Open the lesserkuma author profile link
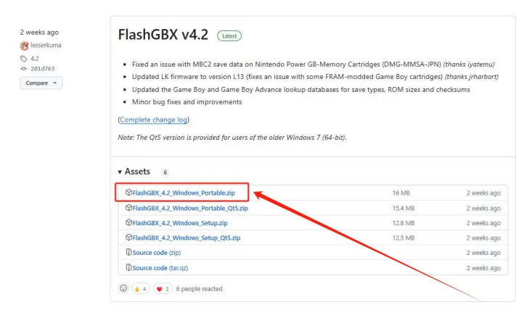Image resolution: width=524 pixels, height=310 pixels. (x=46, y=45)
